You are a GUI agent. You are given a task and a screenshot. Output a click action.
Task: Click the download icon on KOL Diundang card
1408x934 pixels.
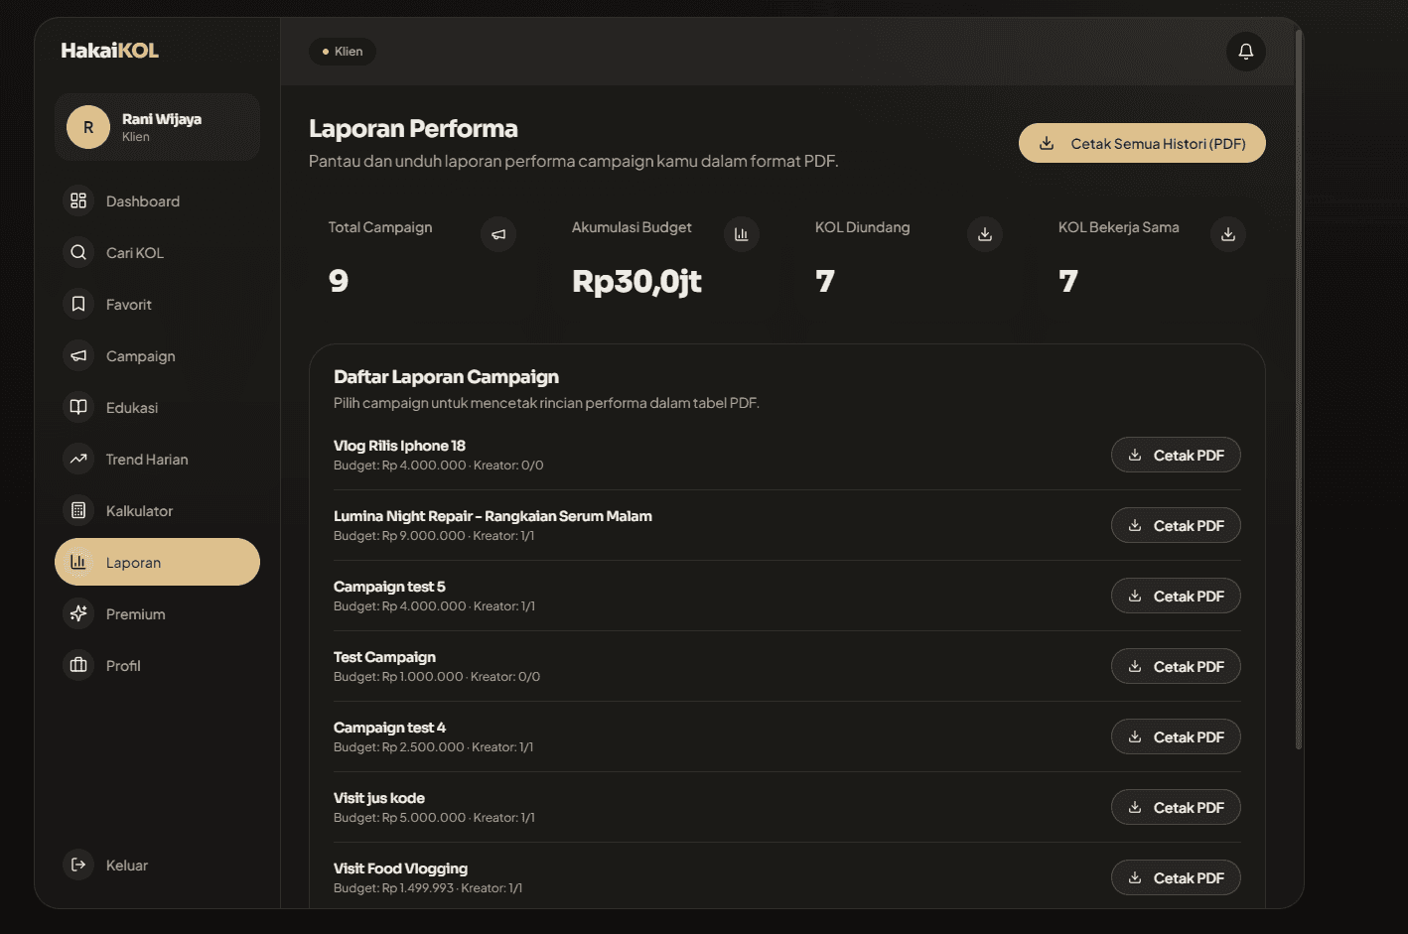[985, 234]
